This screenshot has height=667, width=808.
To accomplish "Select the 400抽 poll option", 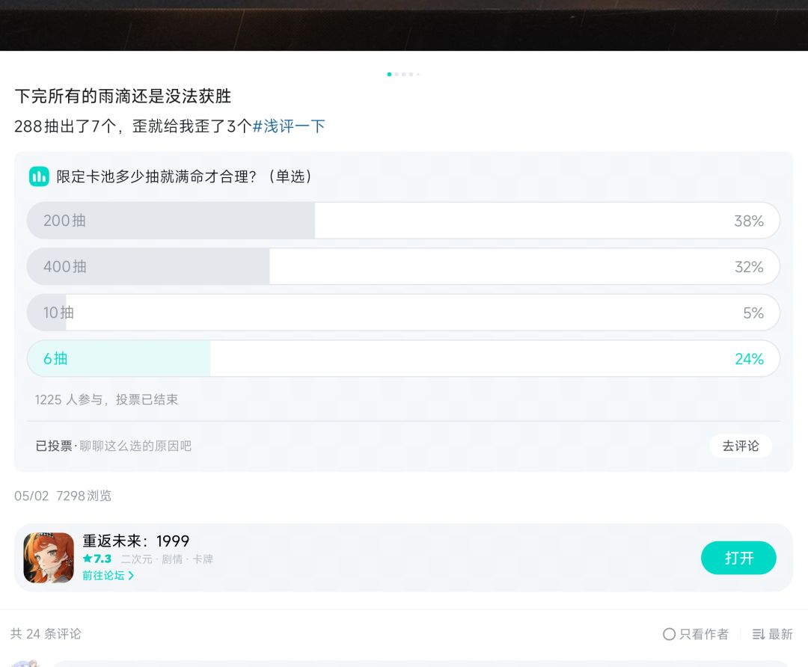I will 403,266.
